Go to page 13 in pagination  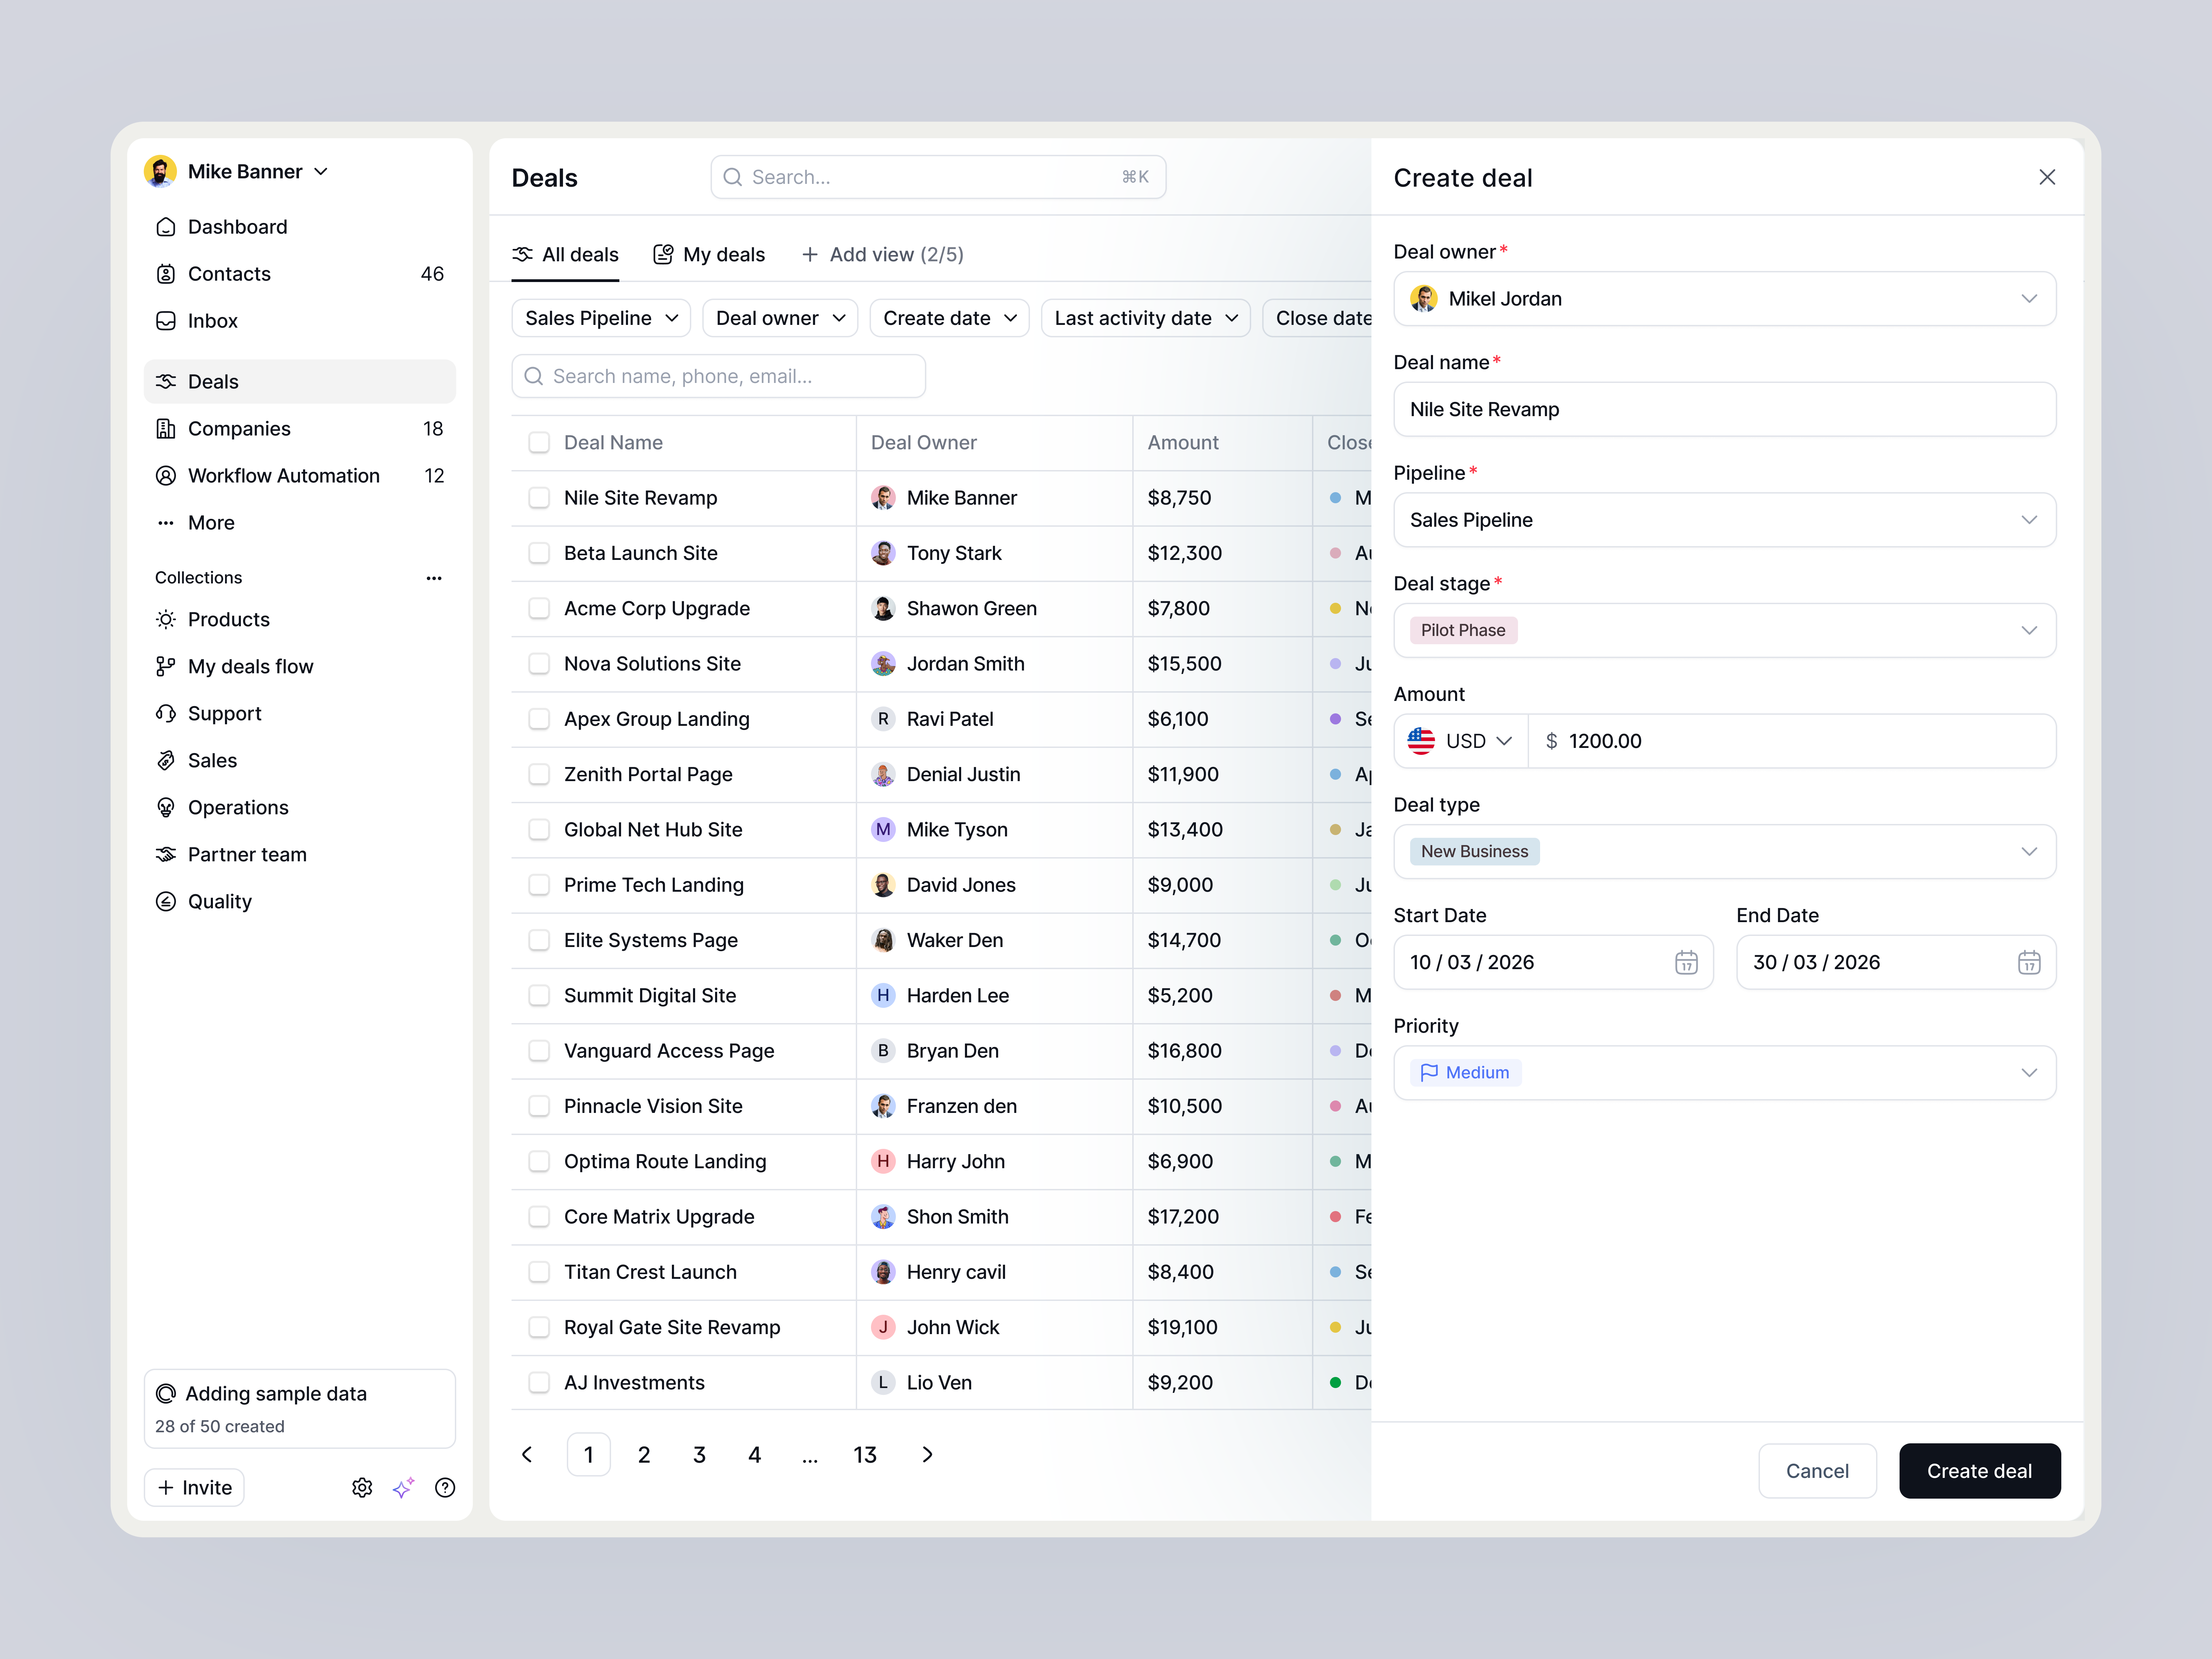coord(865,1455)
